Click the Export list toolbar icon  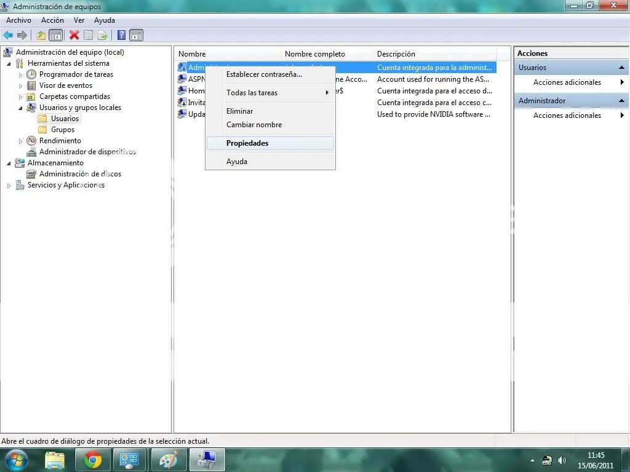click(102, 36)
